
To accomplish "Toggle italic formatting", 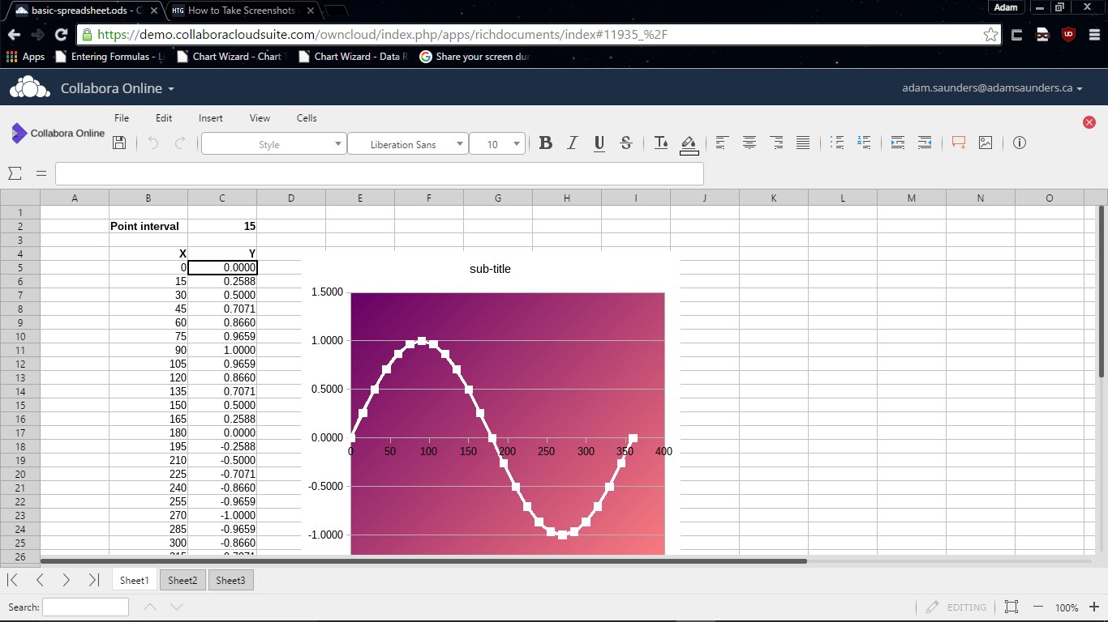I will [x=572, y=143].
